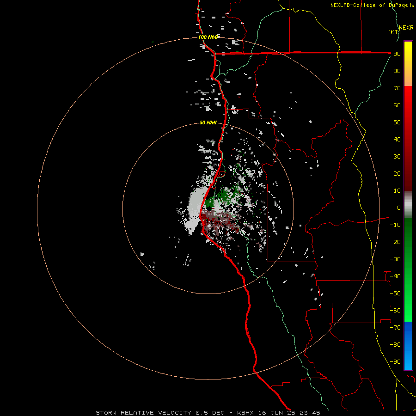Click the 'KT' units label above the scale
The height and width of the screenshot is (416, 416).
tap(394, 32)
